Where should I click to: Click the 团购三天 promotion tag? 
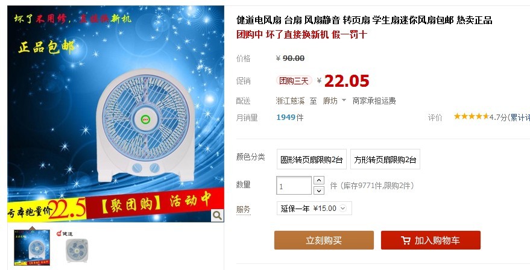tap(294, 81)
